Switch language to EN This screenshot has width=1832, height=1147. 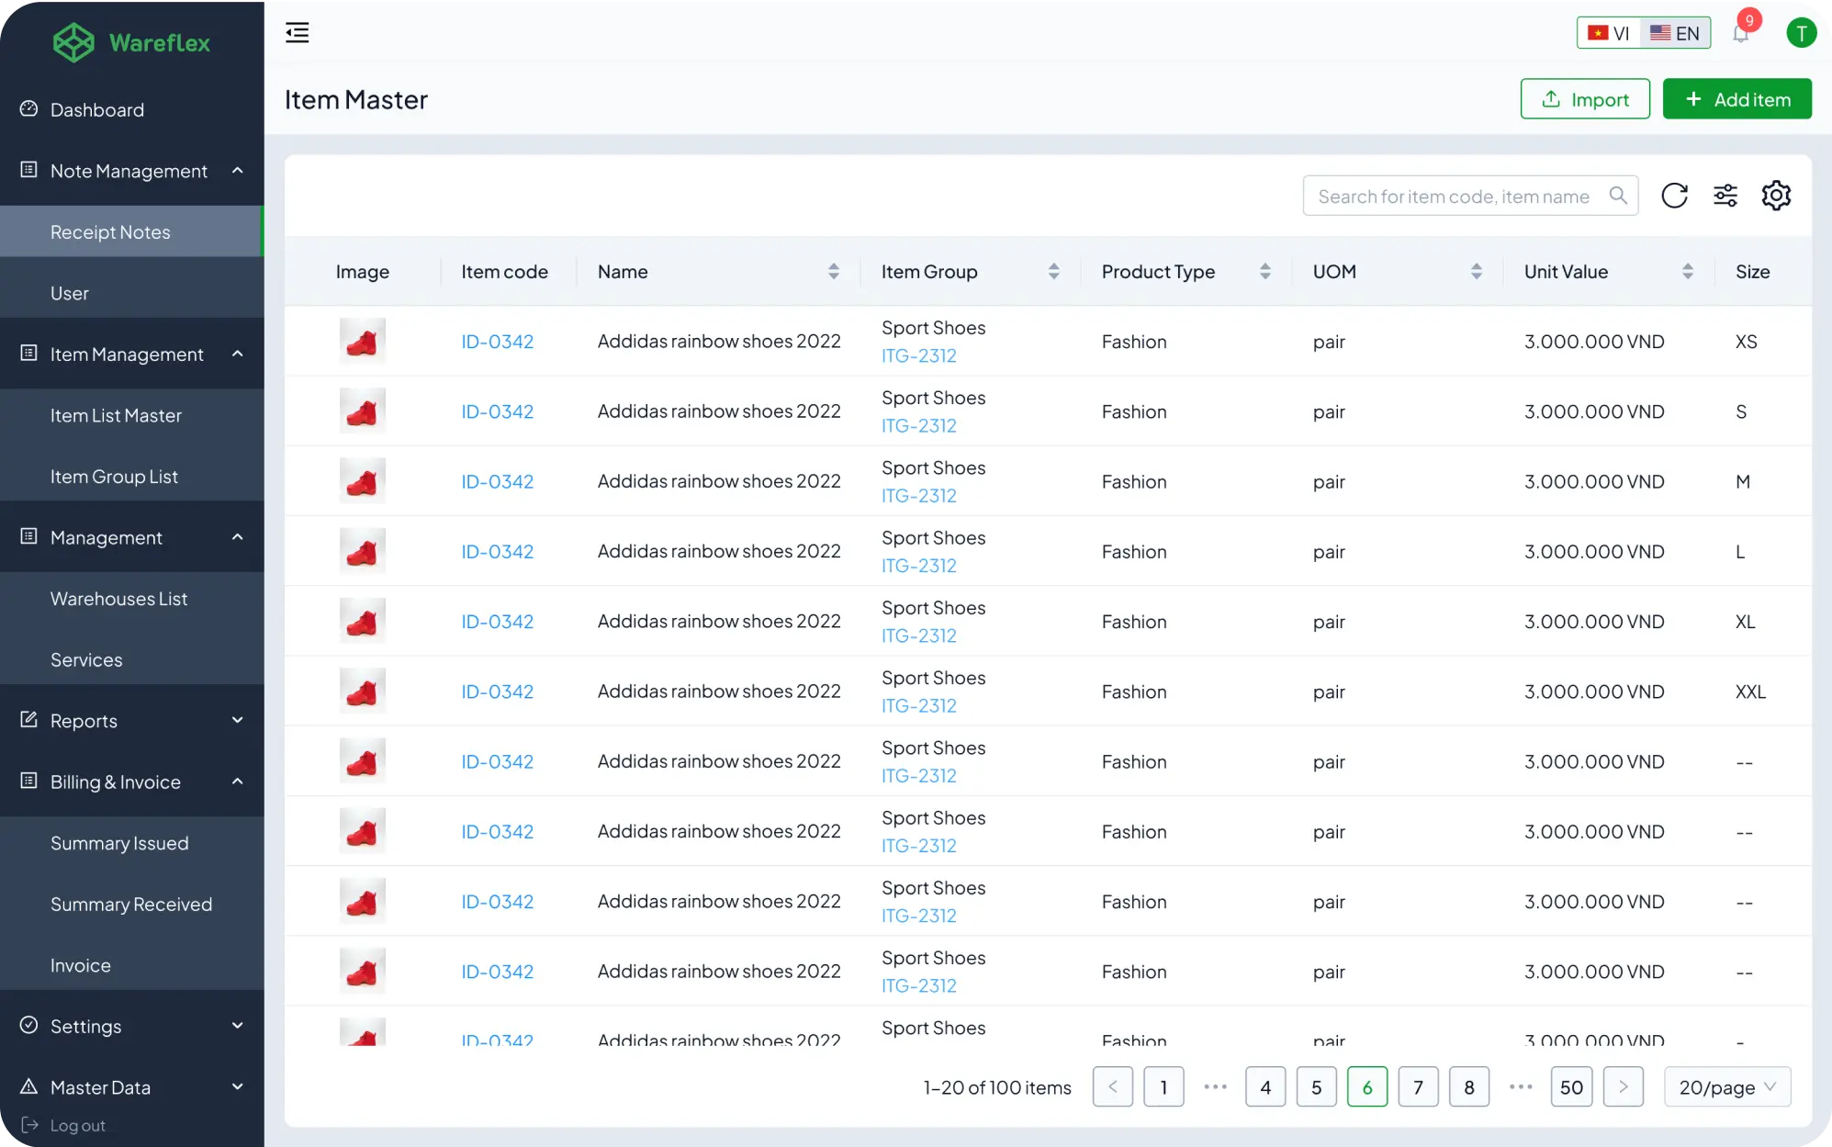click(x=1675, y=33)
